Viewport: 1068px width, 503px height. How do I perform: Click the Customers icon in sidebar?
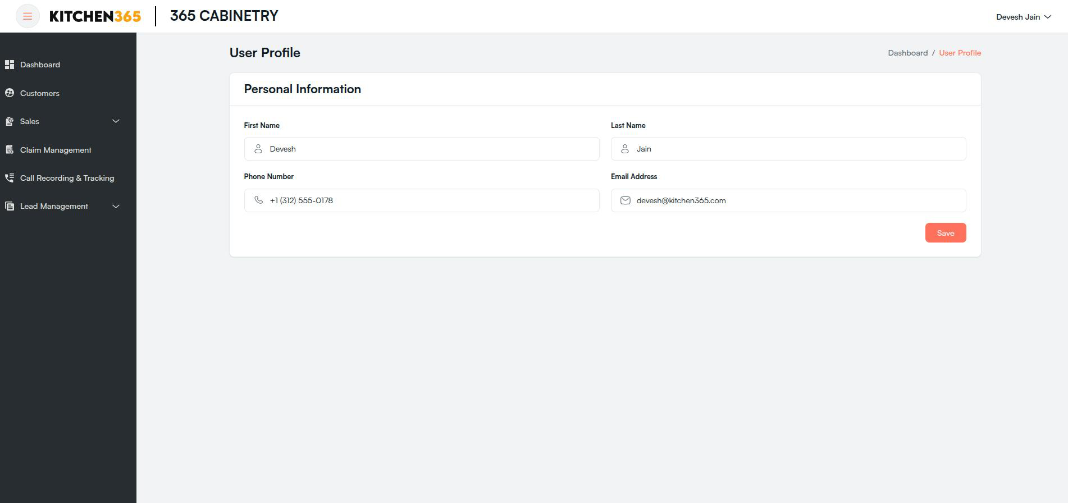(10, 93)
